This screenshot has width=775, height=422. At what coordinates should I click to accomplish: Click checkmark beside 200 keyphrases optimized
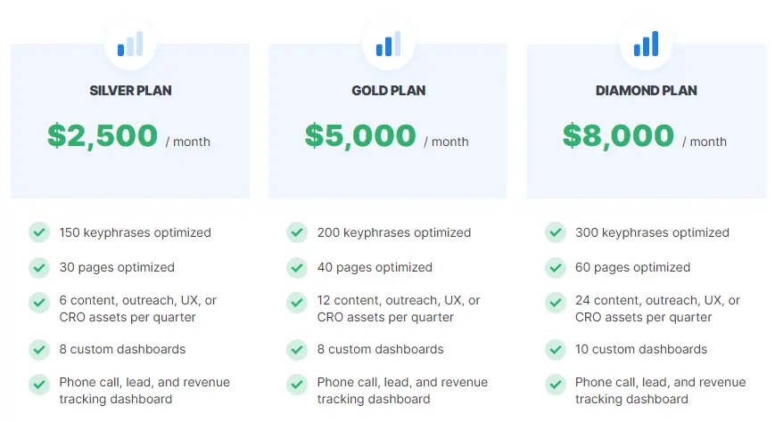(297, 232)
